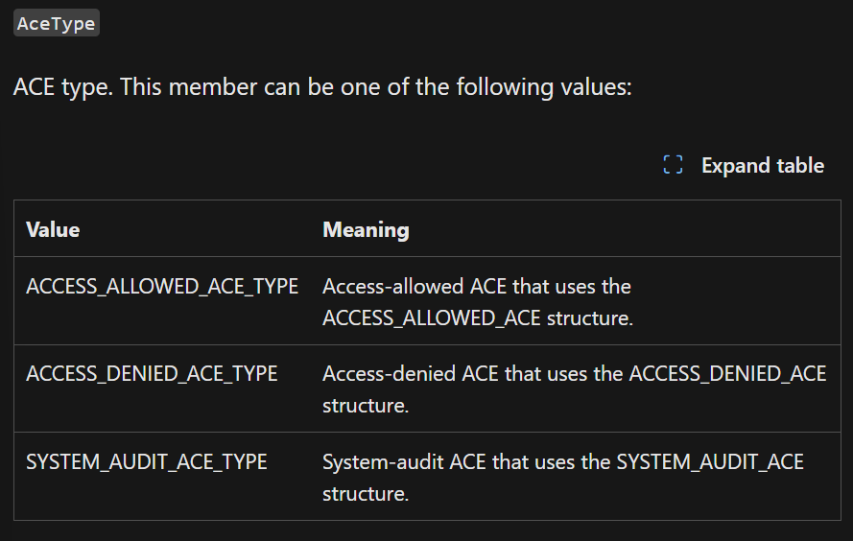Click the words 'following values:' in the intro
Screen dimensions: 853x541
click(544, 87)
